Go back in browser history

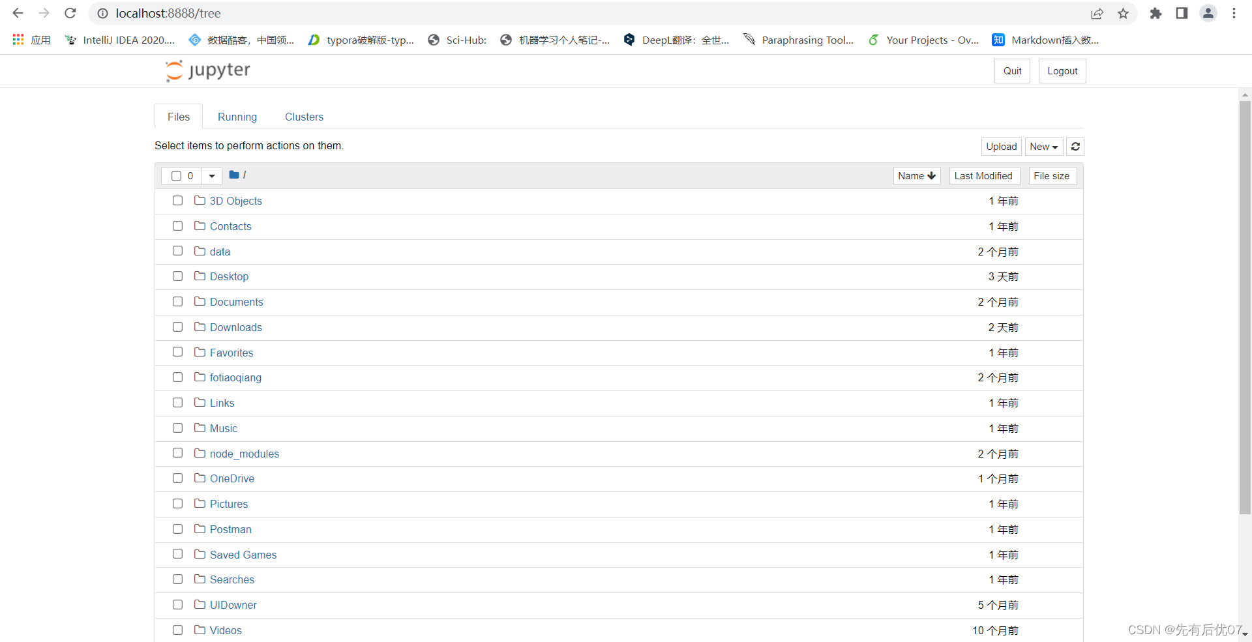point(18,13)
